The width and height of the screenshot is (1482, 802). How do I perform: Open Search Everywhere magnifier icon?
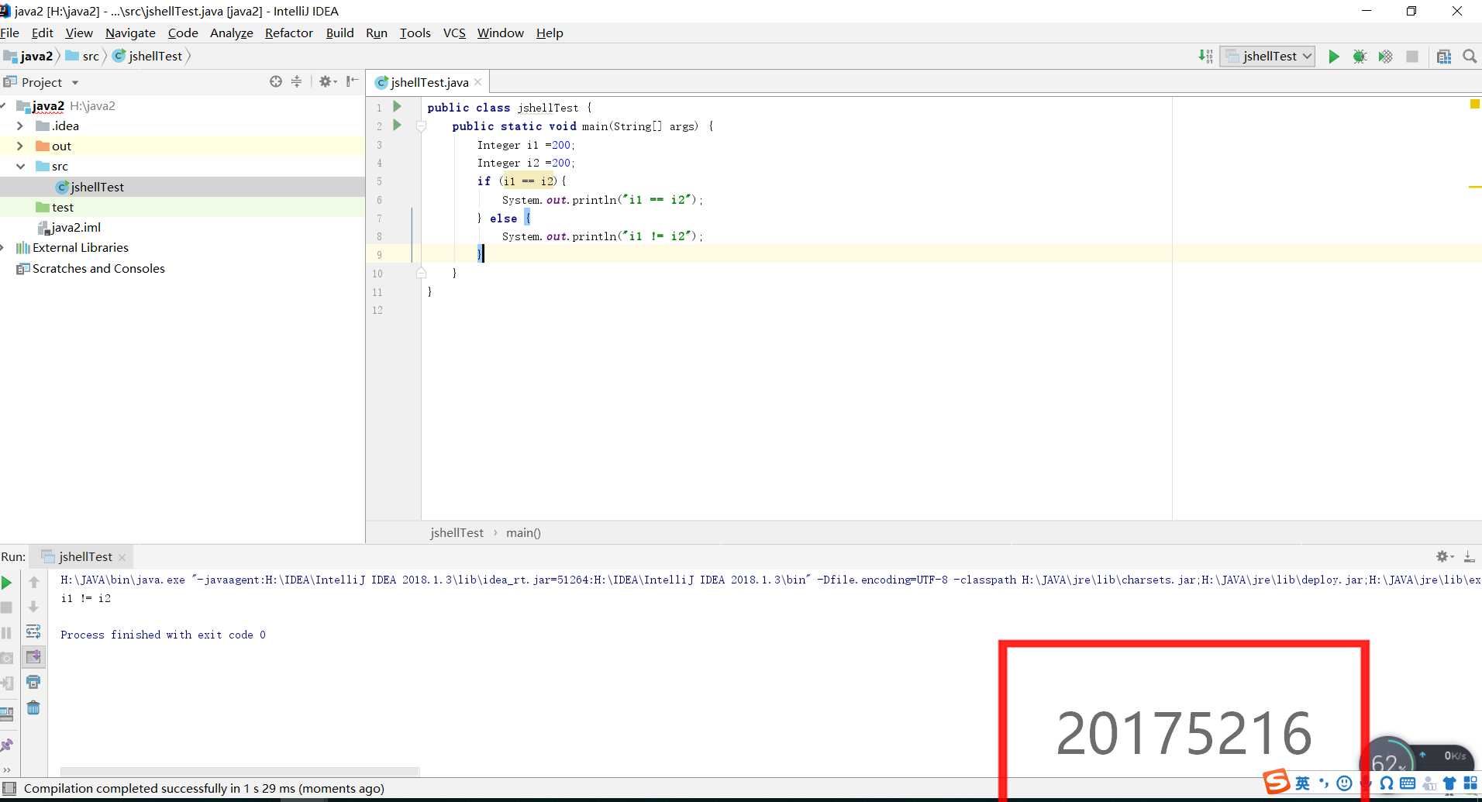[x=1469, y=57]
